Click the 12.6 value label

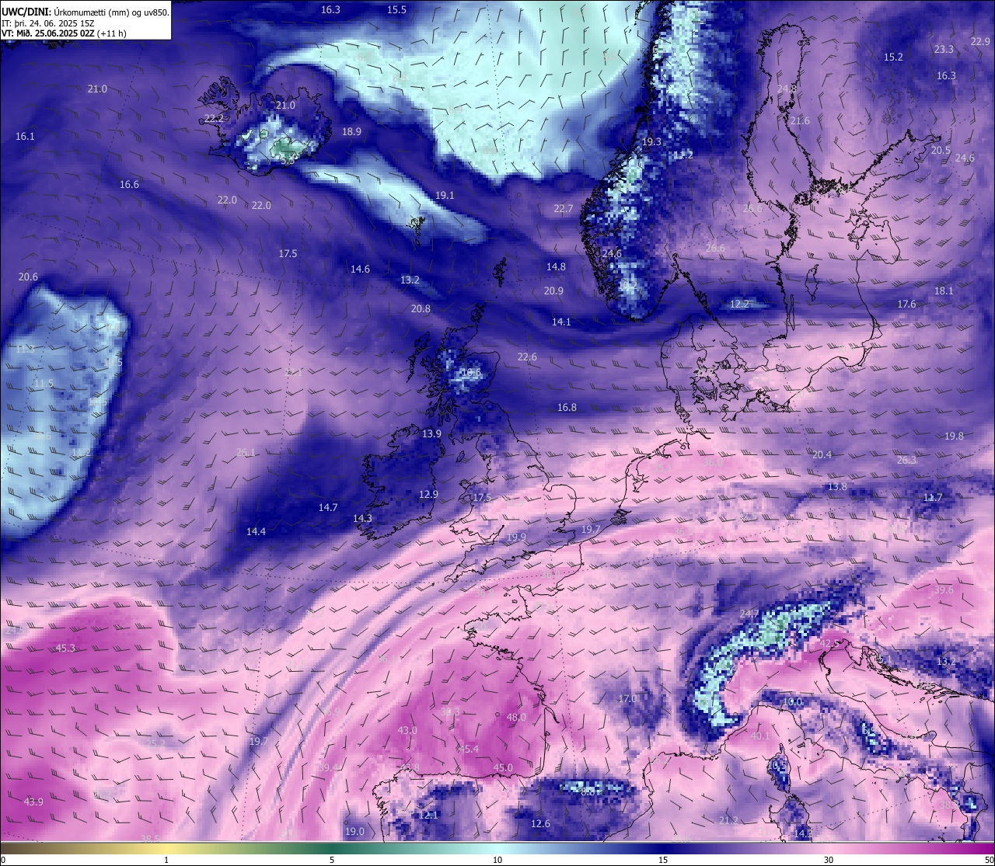(x=540, y=823)
